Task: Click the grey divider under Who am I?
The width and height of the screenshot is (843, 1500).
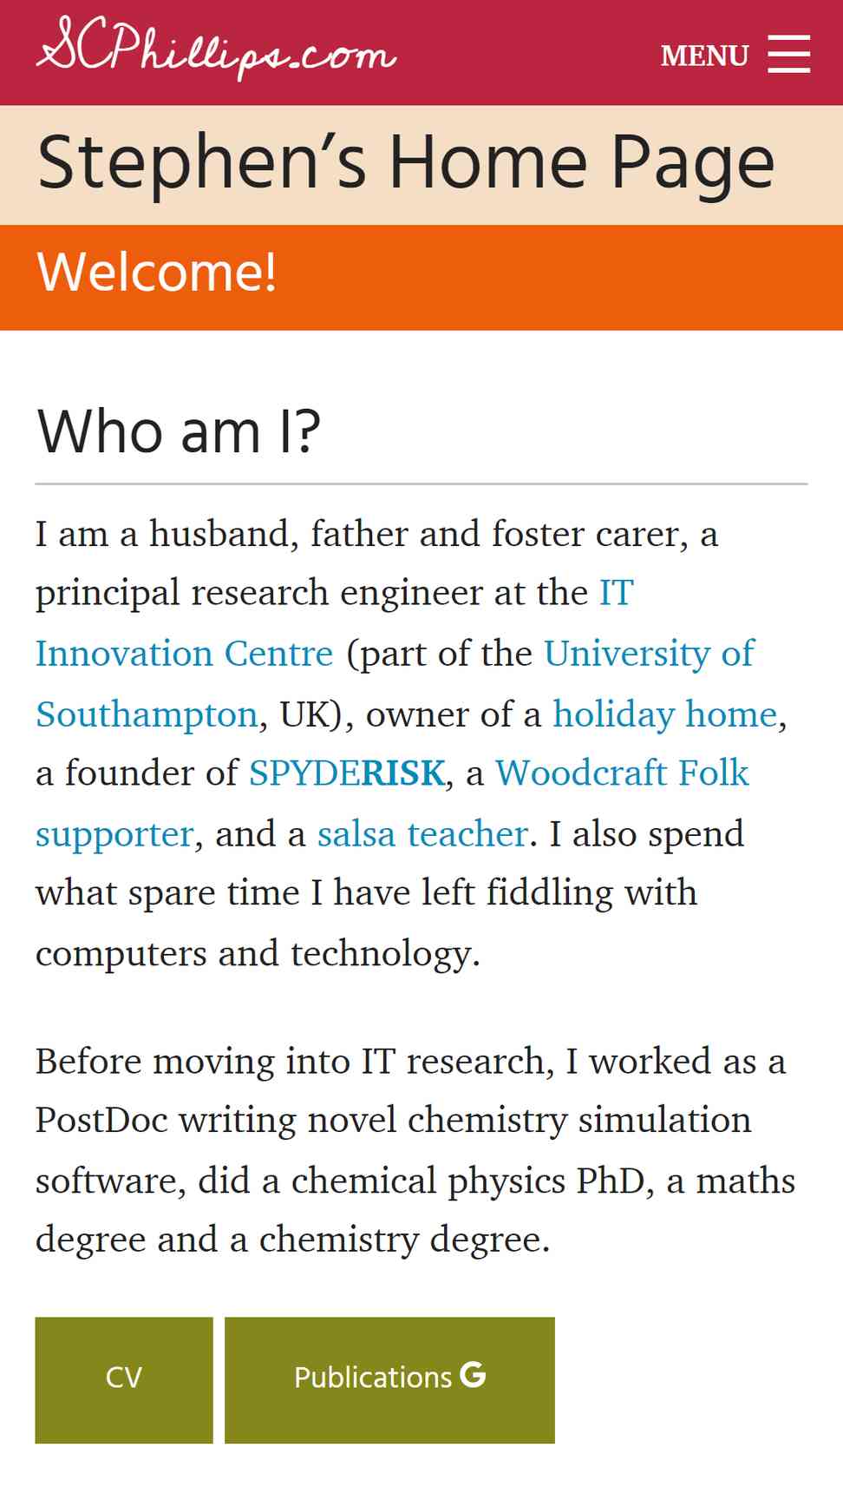Action: point(421,484)
